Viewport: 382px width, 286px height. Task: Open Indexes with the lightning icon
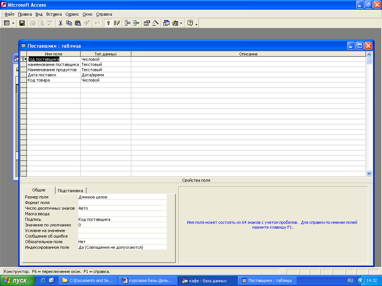click(x=117, y=23)
